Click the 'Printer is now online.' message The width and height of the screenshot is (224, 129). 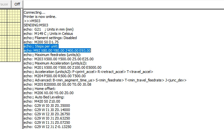click(40, 17)
